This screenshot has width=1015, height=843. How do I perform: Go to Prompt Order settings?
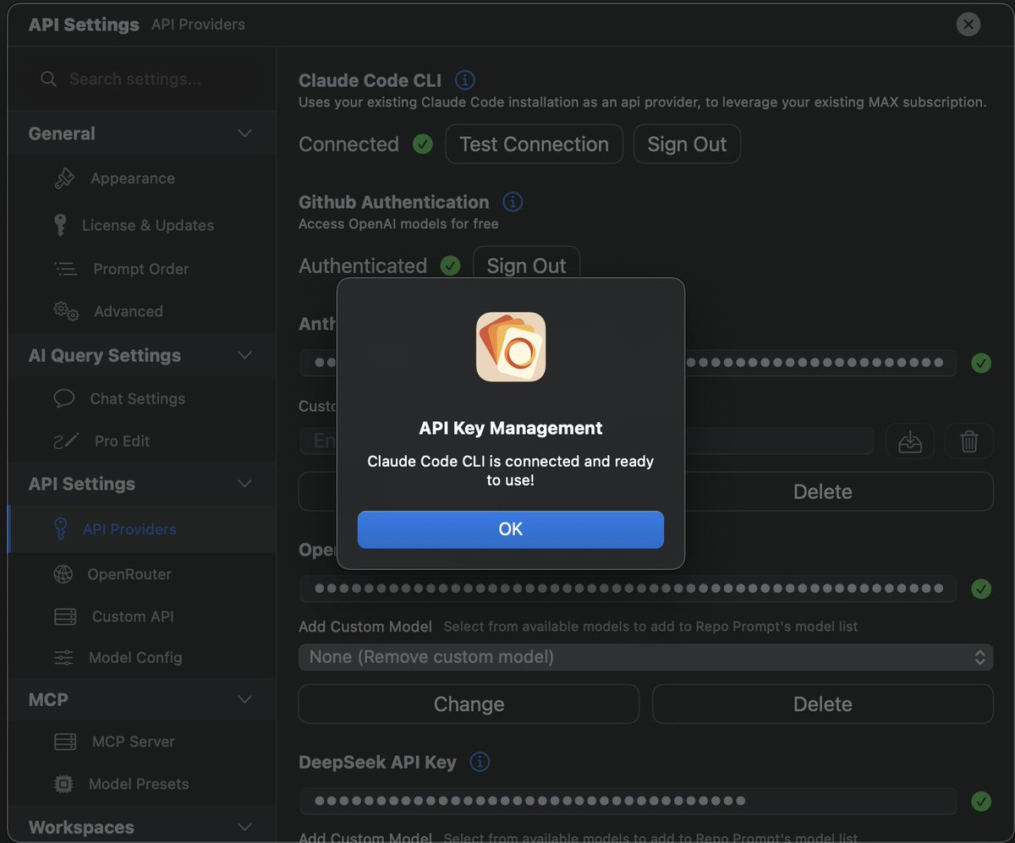(x=142, y=269)
